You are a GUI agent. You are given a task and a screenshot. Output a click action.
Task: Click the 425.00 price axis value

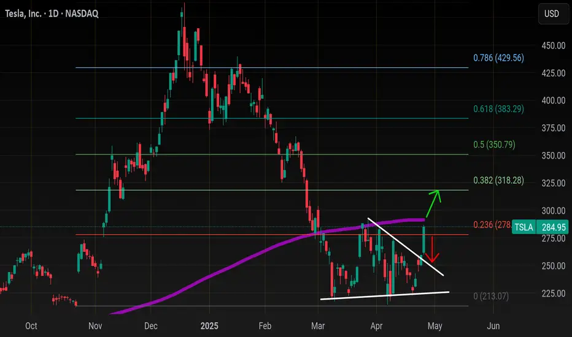pyautogui.click(x=554, y=74)
